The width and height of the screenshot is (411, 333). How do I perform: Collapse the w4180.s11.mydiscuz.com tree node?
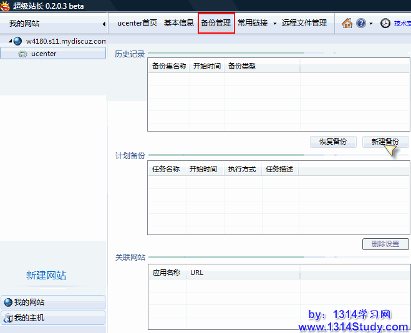(x=10, y=41)
